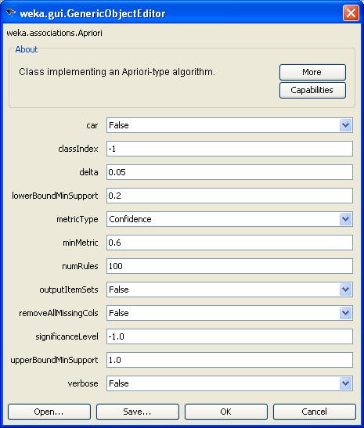Click the window title weka.gui.GenericObjectEditor
Viewport: 364px width, 428px height.
pos(92,13)
